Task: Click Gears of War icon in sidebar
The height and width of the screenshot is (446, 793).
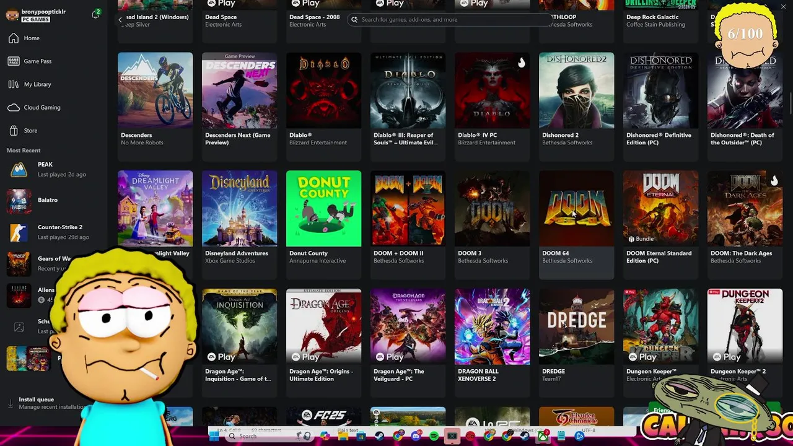Action: tap(19, 264)
